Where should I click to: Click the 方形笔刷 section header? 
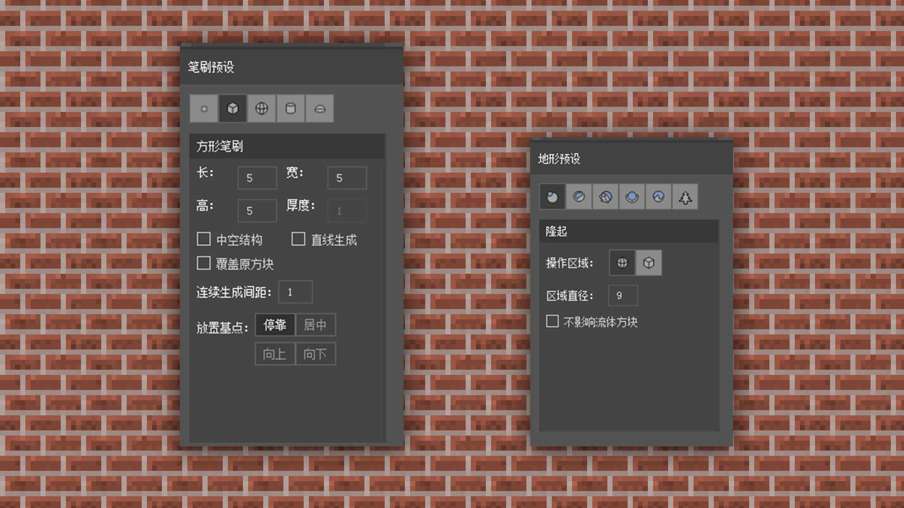[287, 146]
